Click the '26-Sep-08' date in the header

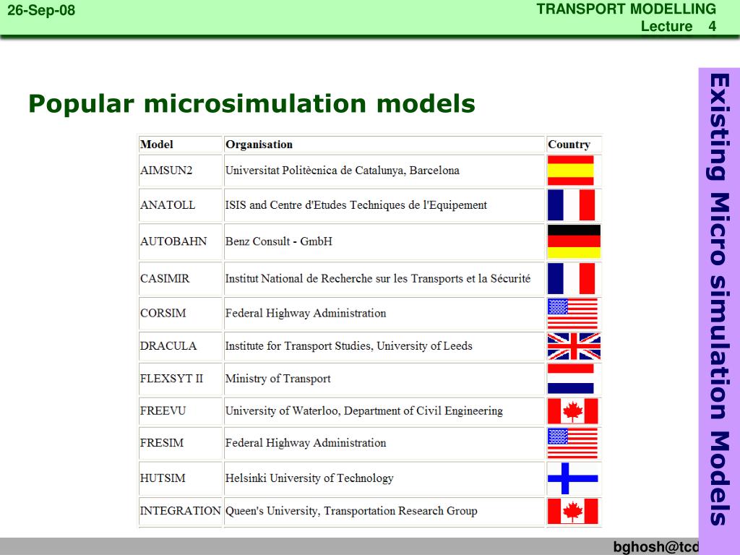tap(41, 10)
